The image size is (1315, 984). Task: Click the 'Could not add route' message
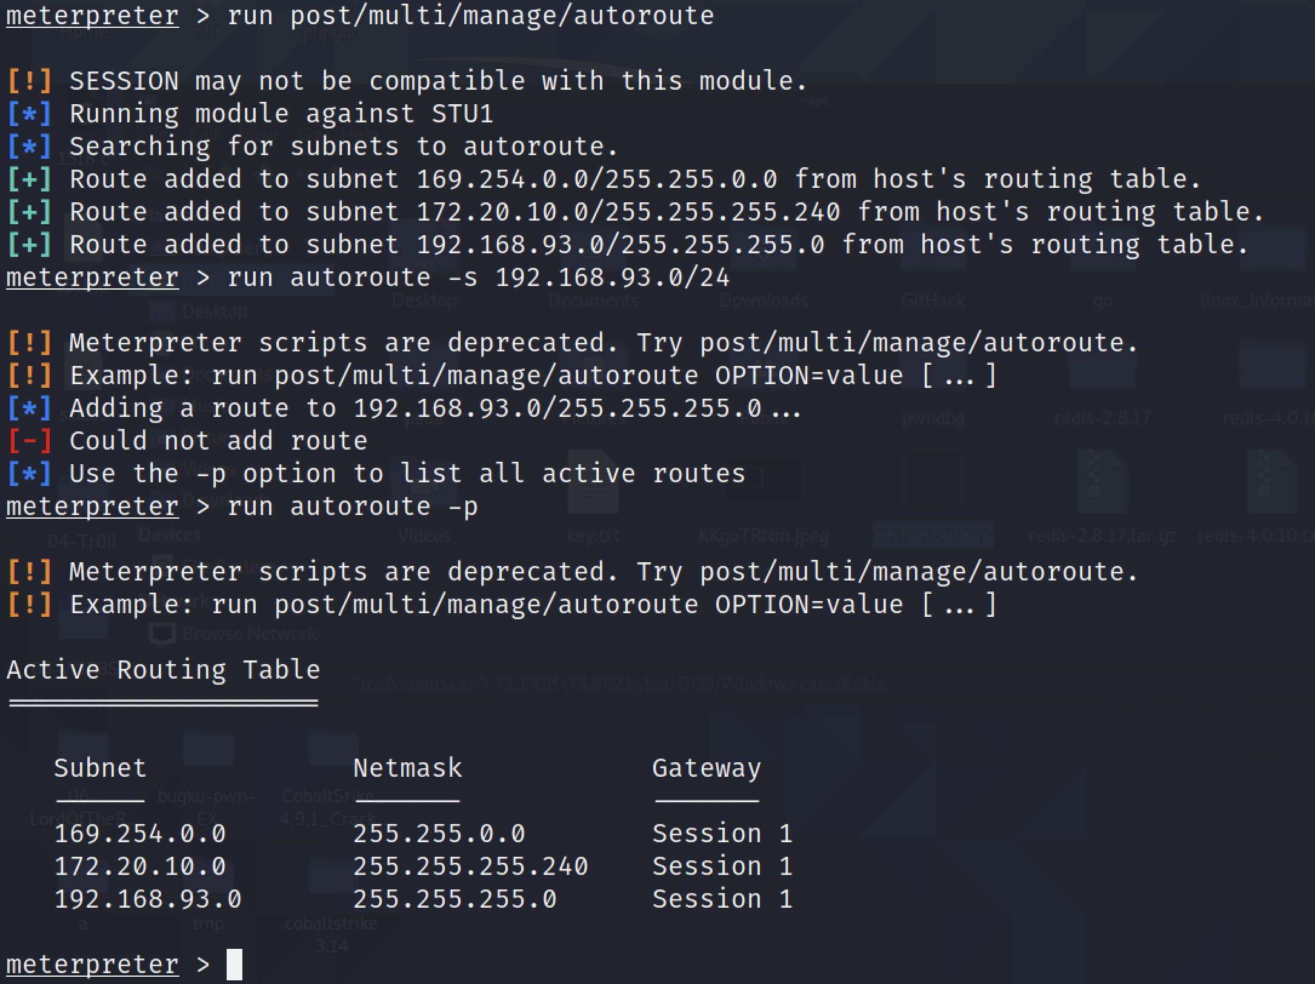(x=218, y=441)
